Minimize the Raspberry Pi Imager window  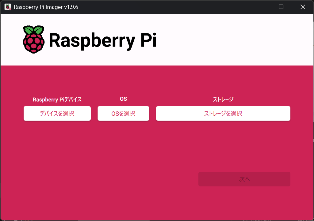pyautogui.click(x=259, y=7)
